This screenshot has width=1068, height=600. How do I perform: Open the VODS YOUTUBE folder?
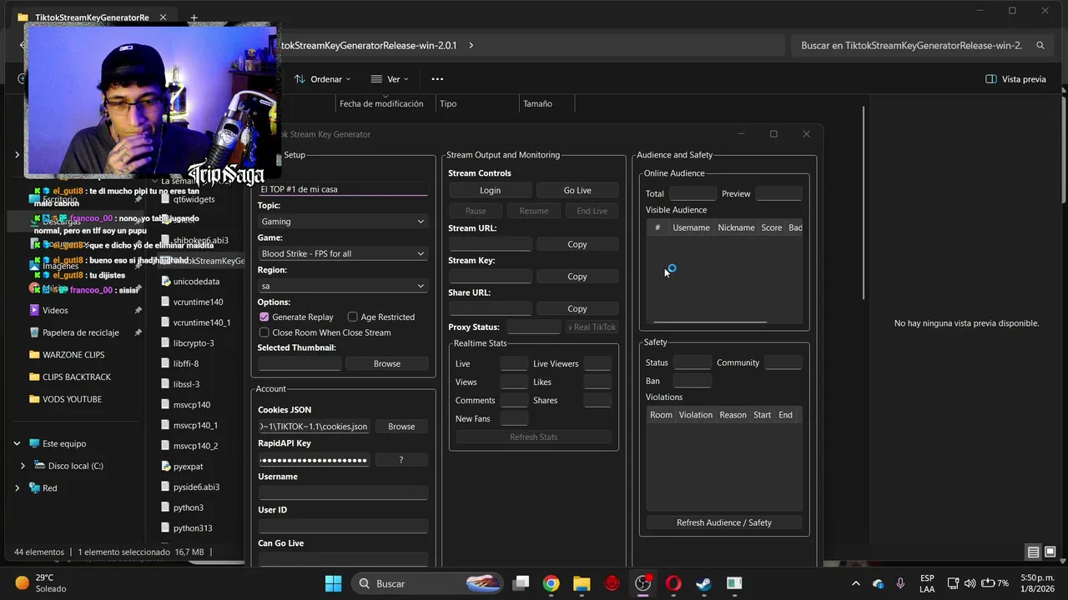pos(72,399)
